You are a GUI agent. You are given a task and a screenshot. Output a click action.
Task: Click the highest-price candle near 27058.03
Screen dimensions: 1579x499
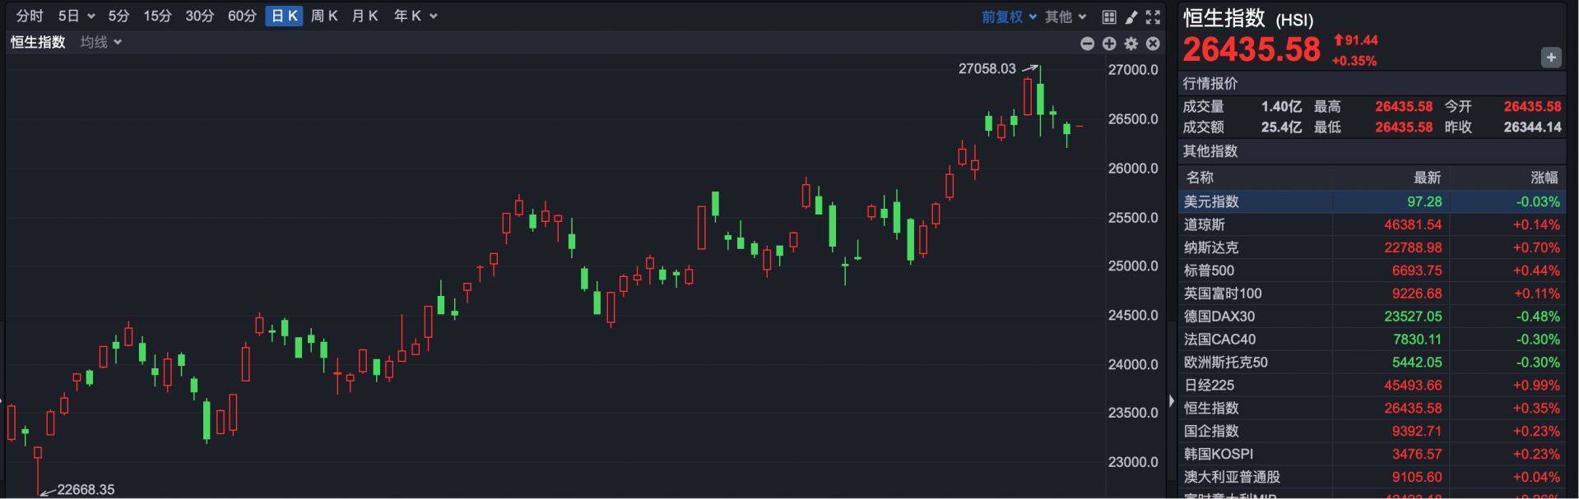click(x=1041, y=99)
